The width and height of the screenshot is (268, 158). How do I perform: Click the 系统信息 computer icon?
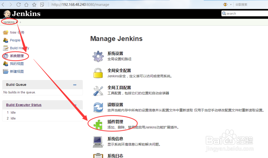[98, 142]
